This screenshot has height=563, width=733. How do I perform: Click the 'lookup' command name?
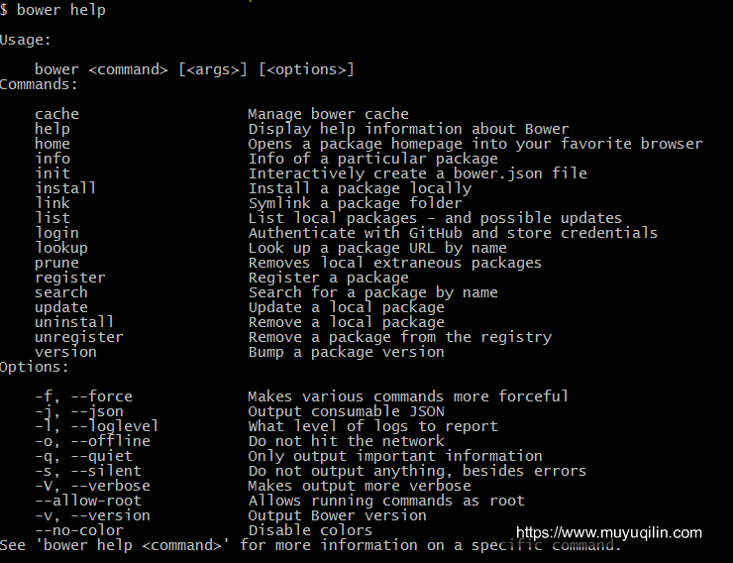(61, 249)
